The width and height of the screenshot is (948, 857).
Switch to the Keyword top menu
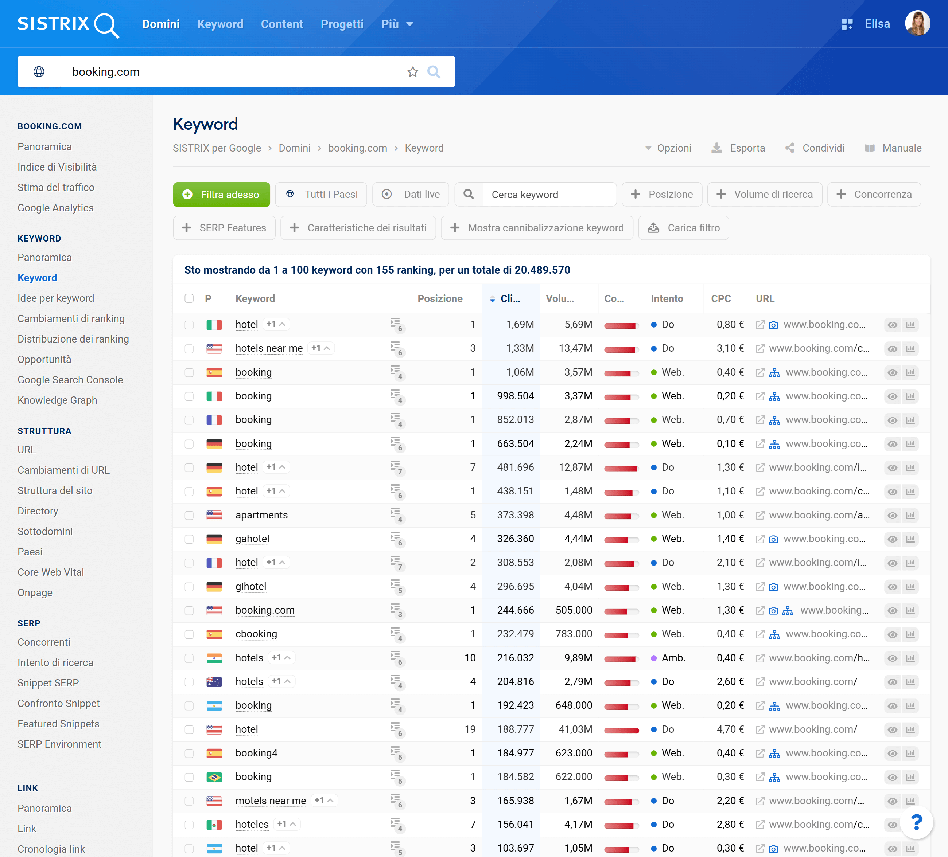[220, 24]
